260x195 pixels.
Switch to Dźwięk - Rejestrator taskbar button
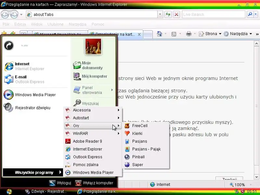point(46,191)
